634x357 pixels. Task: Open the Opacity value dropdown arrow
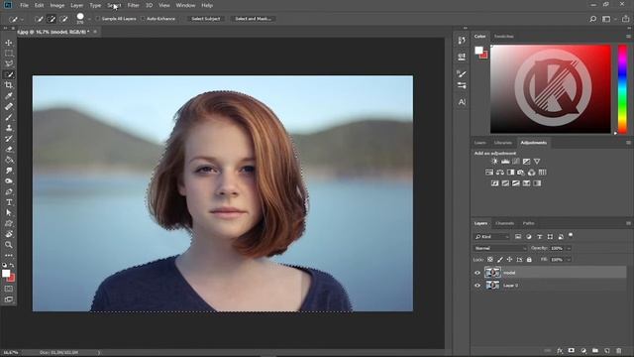(x=569, y=248)
